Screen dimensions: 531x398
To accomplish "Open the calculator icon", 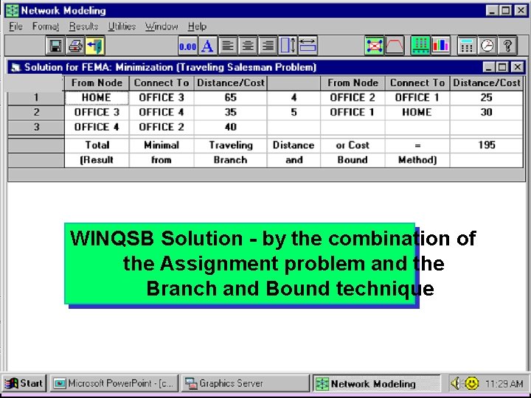I will point(467,46).
